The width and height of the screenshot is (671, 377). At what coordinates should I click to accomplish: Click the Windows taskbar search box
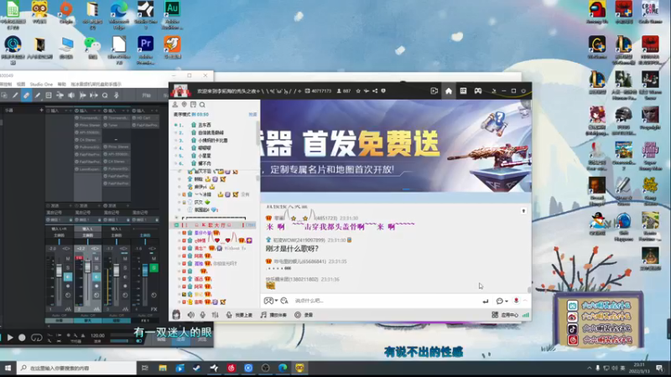click(x=77, y=368)
